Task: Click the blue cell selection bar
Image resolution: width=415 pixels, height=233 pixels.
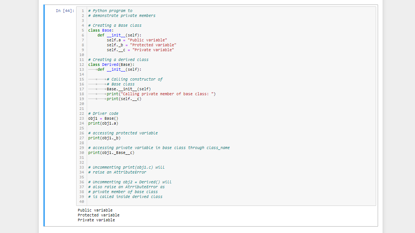Action: 44,113
